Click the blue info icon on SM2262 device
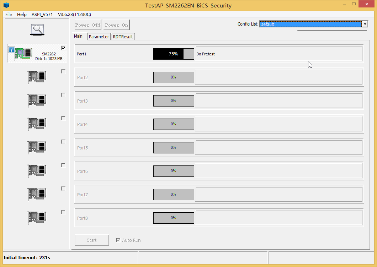 coord(11,50)
